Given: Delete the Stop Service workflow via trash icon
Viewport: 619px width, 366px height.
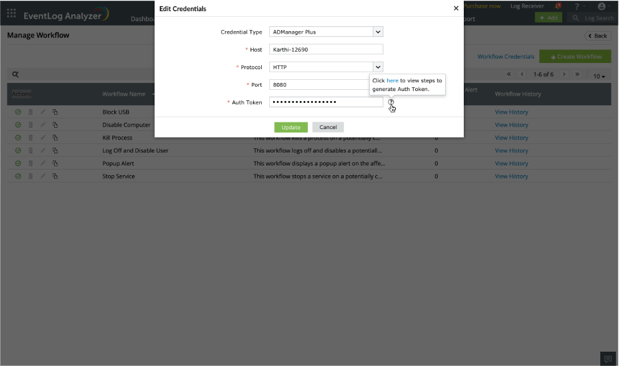Looking at the screenshot, I should point(31,176).
